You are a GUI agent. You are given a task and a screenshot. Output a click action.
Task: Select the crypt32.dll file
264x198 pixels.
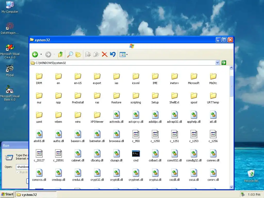[x=97, y=175]
